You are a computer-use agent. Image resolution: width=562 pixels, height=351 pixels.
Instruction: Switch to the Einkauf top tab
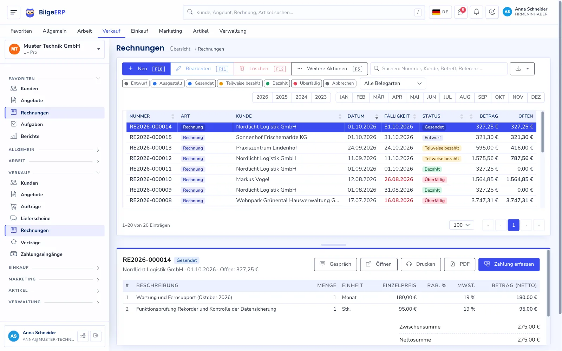pyautogui.click(x=139, y=31)
